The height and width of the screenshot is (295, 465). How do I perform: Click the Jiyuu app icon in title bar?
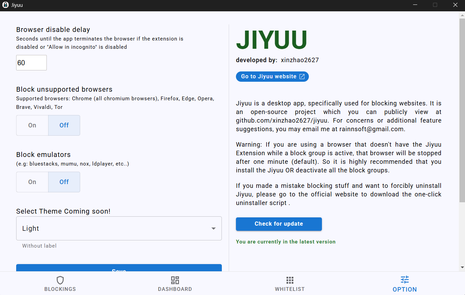(x=6, y=5)
